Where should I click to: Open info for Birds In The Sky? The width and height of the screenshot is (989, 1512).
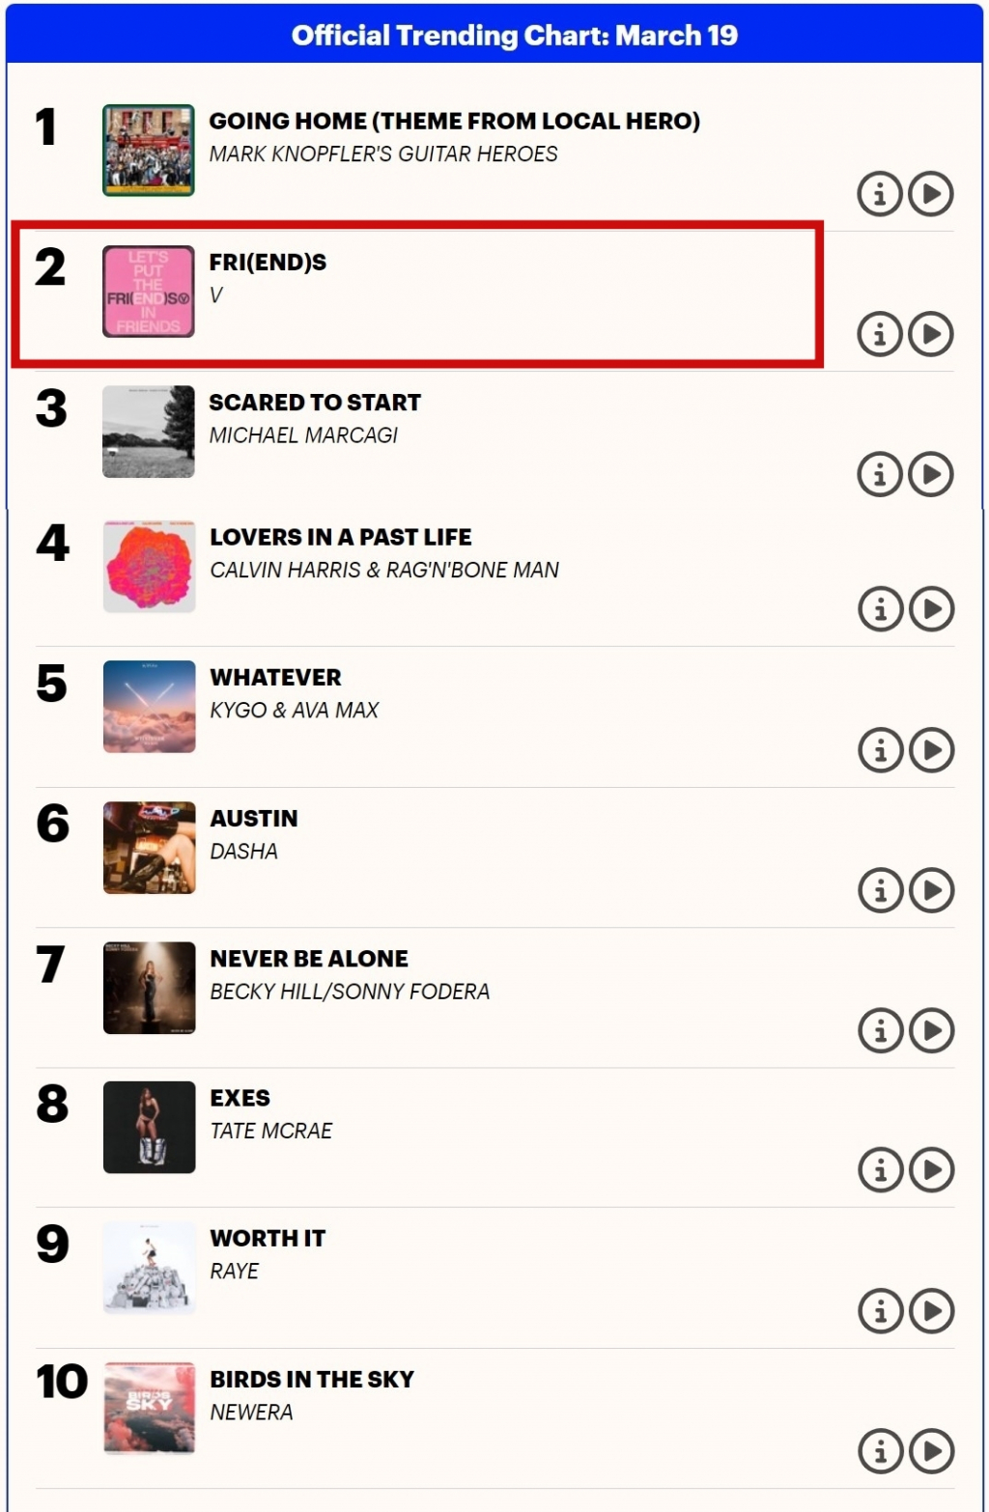point(881,1451)
